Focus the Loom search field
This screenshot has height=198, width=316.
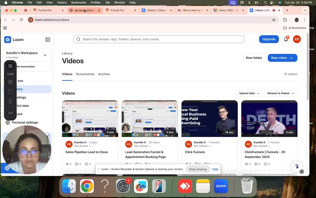click(x=159, y=39)
